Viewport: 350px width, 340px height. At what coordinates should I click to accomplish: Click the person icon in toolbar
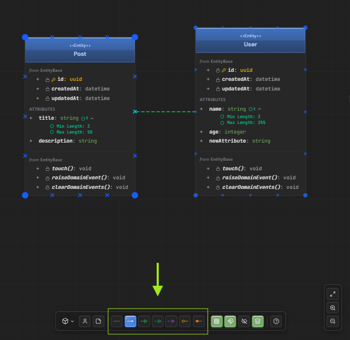85,321
